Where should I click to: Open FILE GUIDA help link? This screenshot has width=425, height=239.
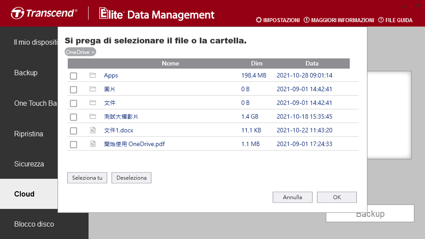399,20
